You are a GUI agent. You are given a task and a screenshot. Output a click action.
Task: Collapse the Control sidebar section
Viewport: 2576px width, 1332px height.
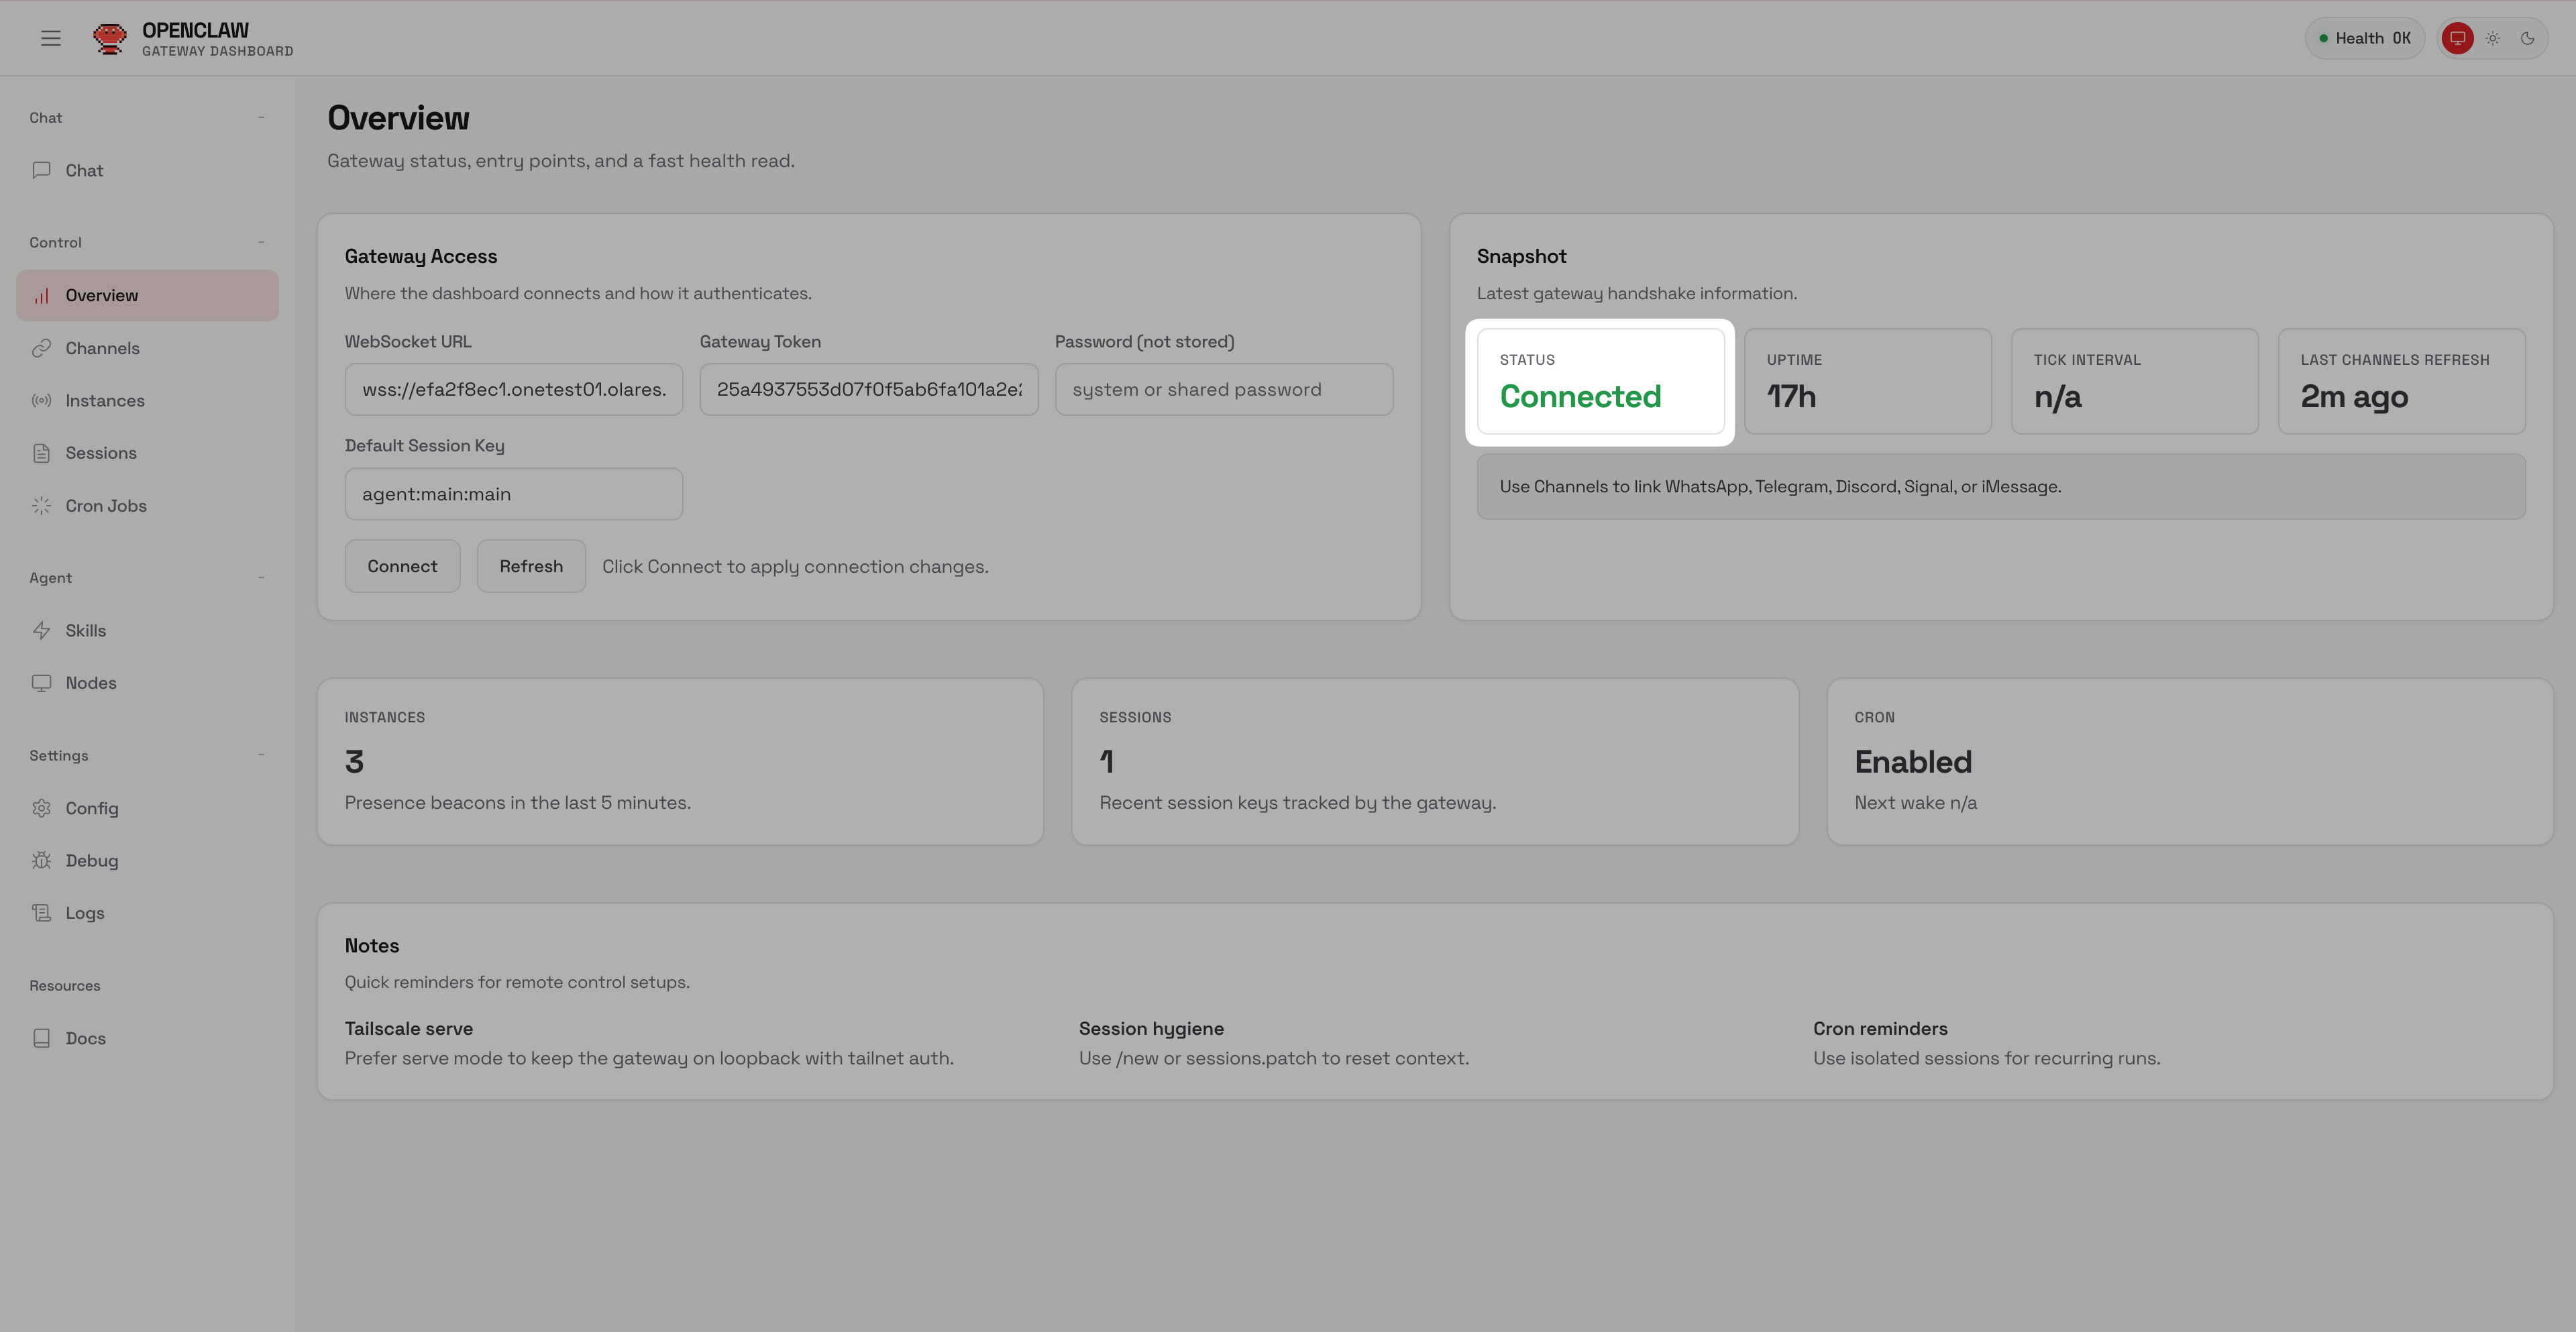click(261, 242)
